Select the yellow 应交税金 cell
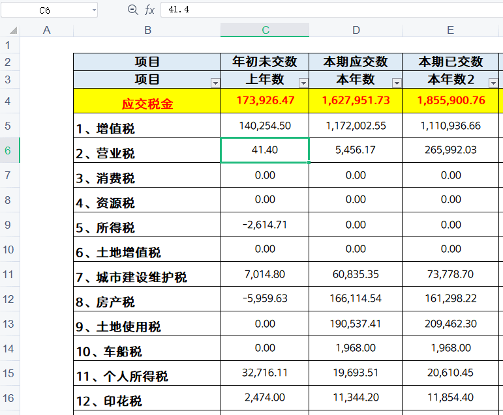The image size is (503, 415). 147,103
